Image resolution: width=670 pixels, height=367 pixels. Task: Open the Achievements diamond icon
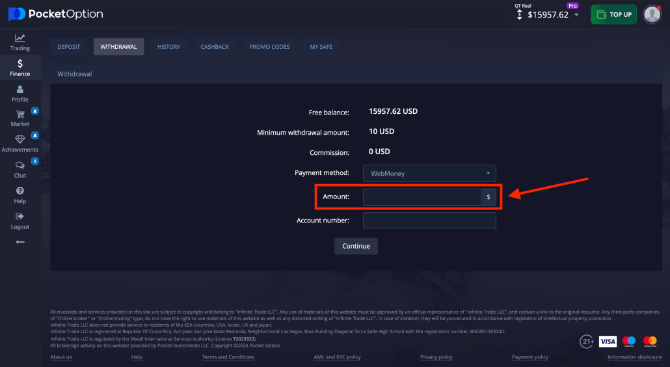[x=20, y=139]
